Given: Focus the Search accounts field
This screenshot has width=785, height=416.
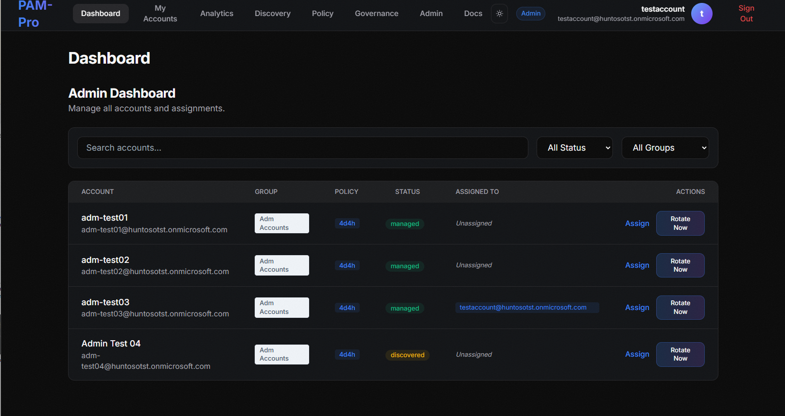Looking at the screenshot, I should 302,148.
